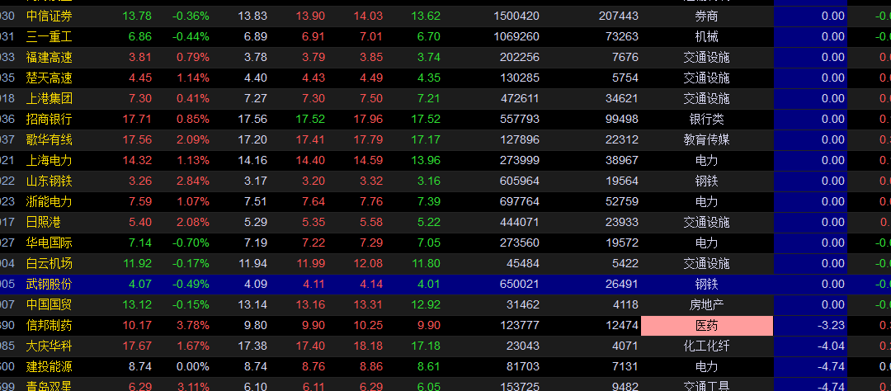Open the 信邦制药 stock entry
Screen dimensions: 891x391
point(49,325)
